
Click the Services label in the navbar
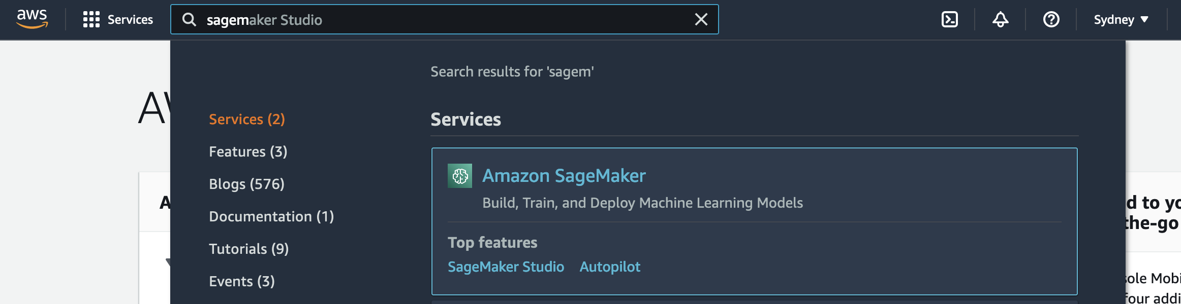click(130, 20)
